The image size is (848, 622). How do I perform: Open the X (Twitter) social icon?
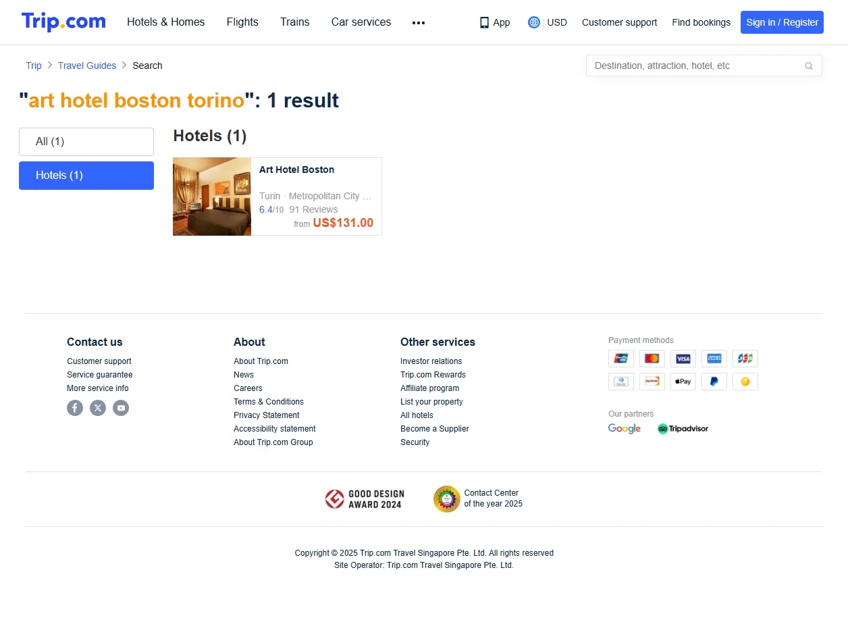click(98, 408)
